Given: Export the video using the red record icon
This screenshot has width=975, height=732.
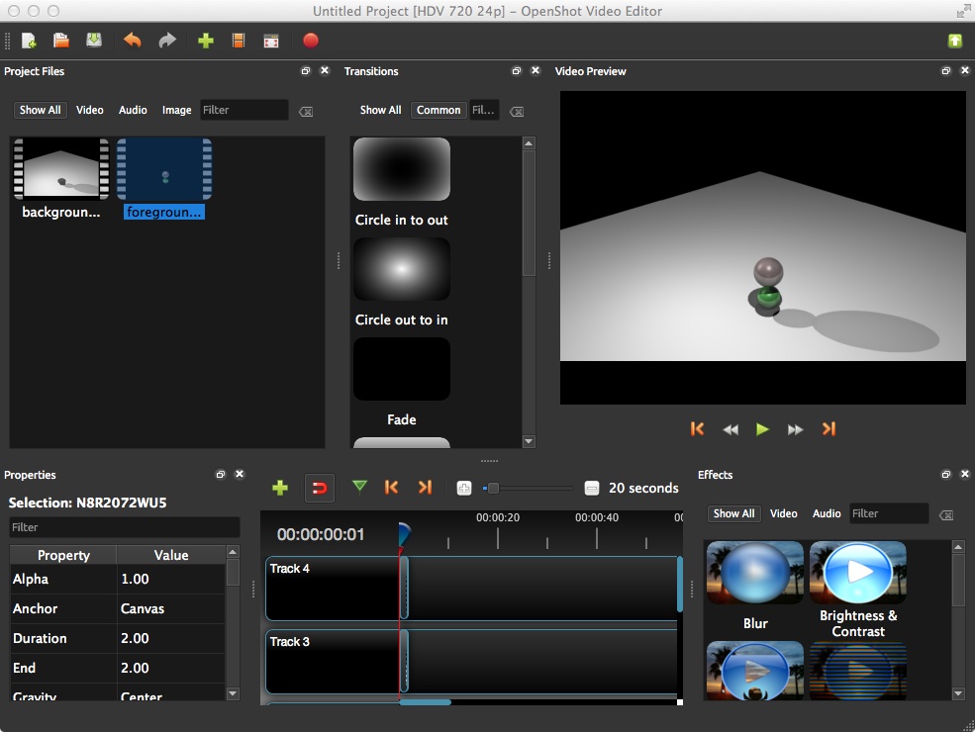Looking at the screenshot, I should point(310,41).
